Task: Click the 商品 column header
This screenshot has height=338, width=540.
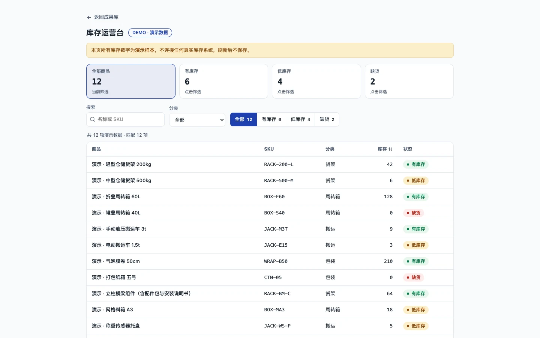Action: [96, 149]
